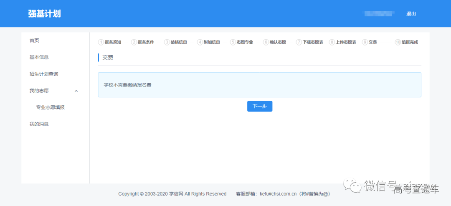Go to 招生计划查询 in sidebar

(44, 74)
